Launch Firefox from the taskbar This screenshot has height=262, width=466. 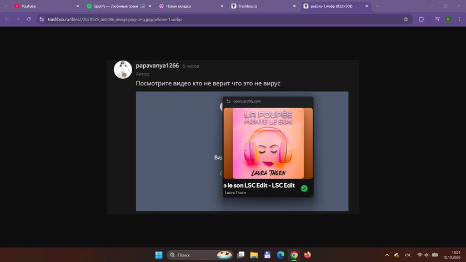tap(307, 255)
